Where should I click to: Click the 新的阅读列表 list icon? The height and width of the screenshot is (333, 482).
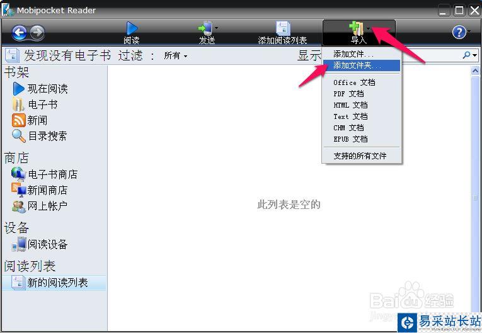click(18, 283)
